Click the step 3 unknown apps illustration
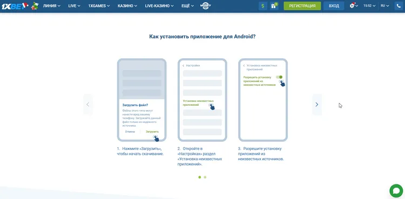 pos(263,100)
